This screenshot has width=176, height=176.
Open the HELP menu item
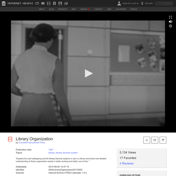74,9
